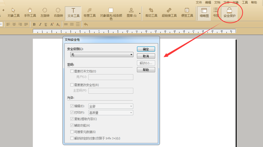
Task: Click the 帮助 button in dialog
Action: pyautogui.click(x=146, y=70)
